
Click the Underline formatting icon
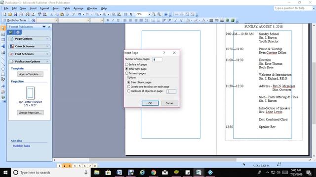point(118,20)
